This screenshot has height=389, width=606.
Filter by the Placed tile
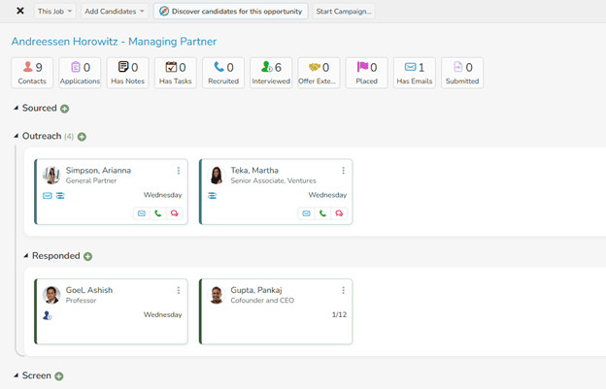point(366,73)
